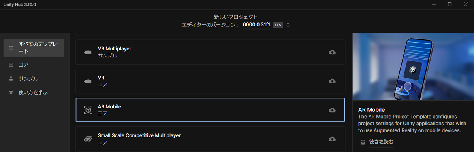Select the Small Scale Competitive Multiplayer row
This screenshot has width=474, height=152.
[x=210, y=139]
